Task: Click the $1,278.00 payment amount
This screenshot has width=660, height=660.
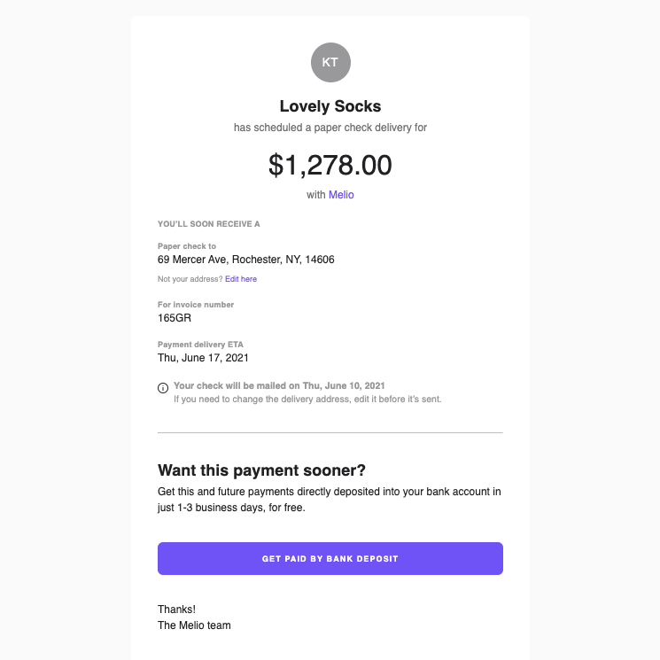Action: tap(330, 165)
